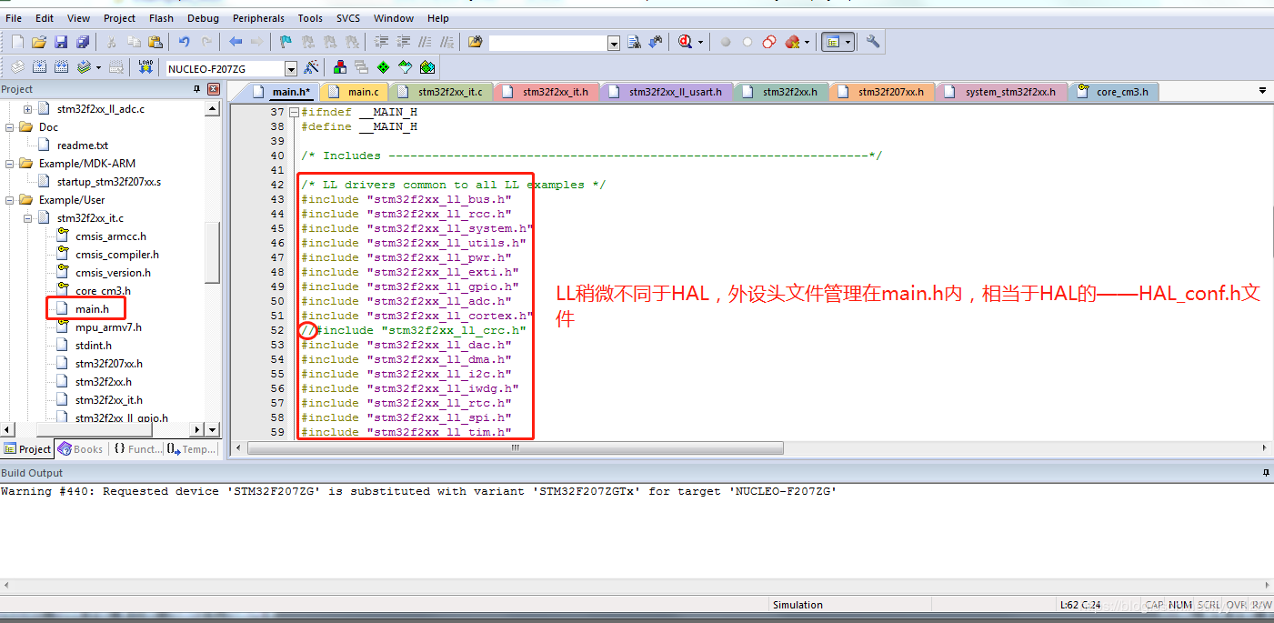This screenshot has width=1274, height=623.
Task: Click the editor horizontal scrollbar
Action: 515,448
